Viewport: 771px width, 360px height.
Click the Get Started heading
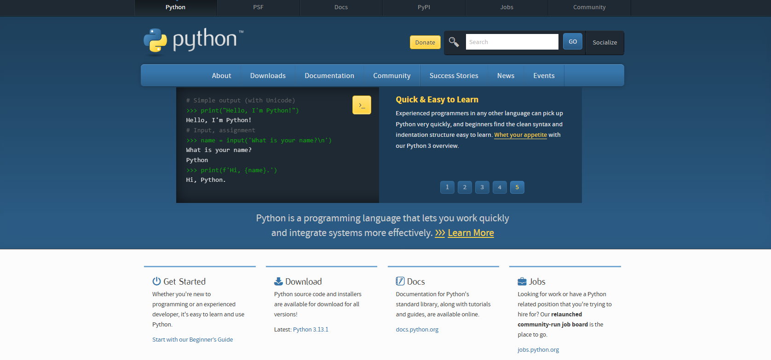point(184,281)
